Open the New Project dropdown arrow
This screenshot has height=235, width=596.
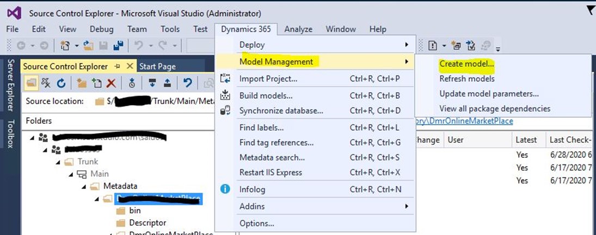[76, 46]
